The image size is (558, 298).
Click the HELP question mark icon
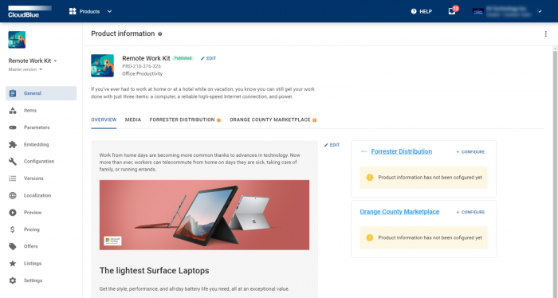tap(414, 11)
